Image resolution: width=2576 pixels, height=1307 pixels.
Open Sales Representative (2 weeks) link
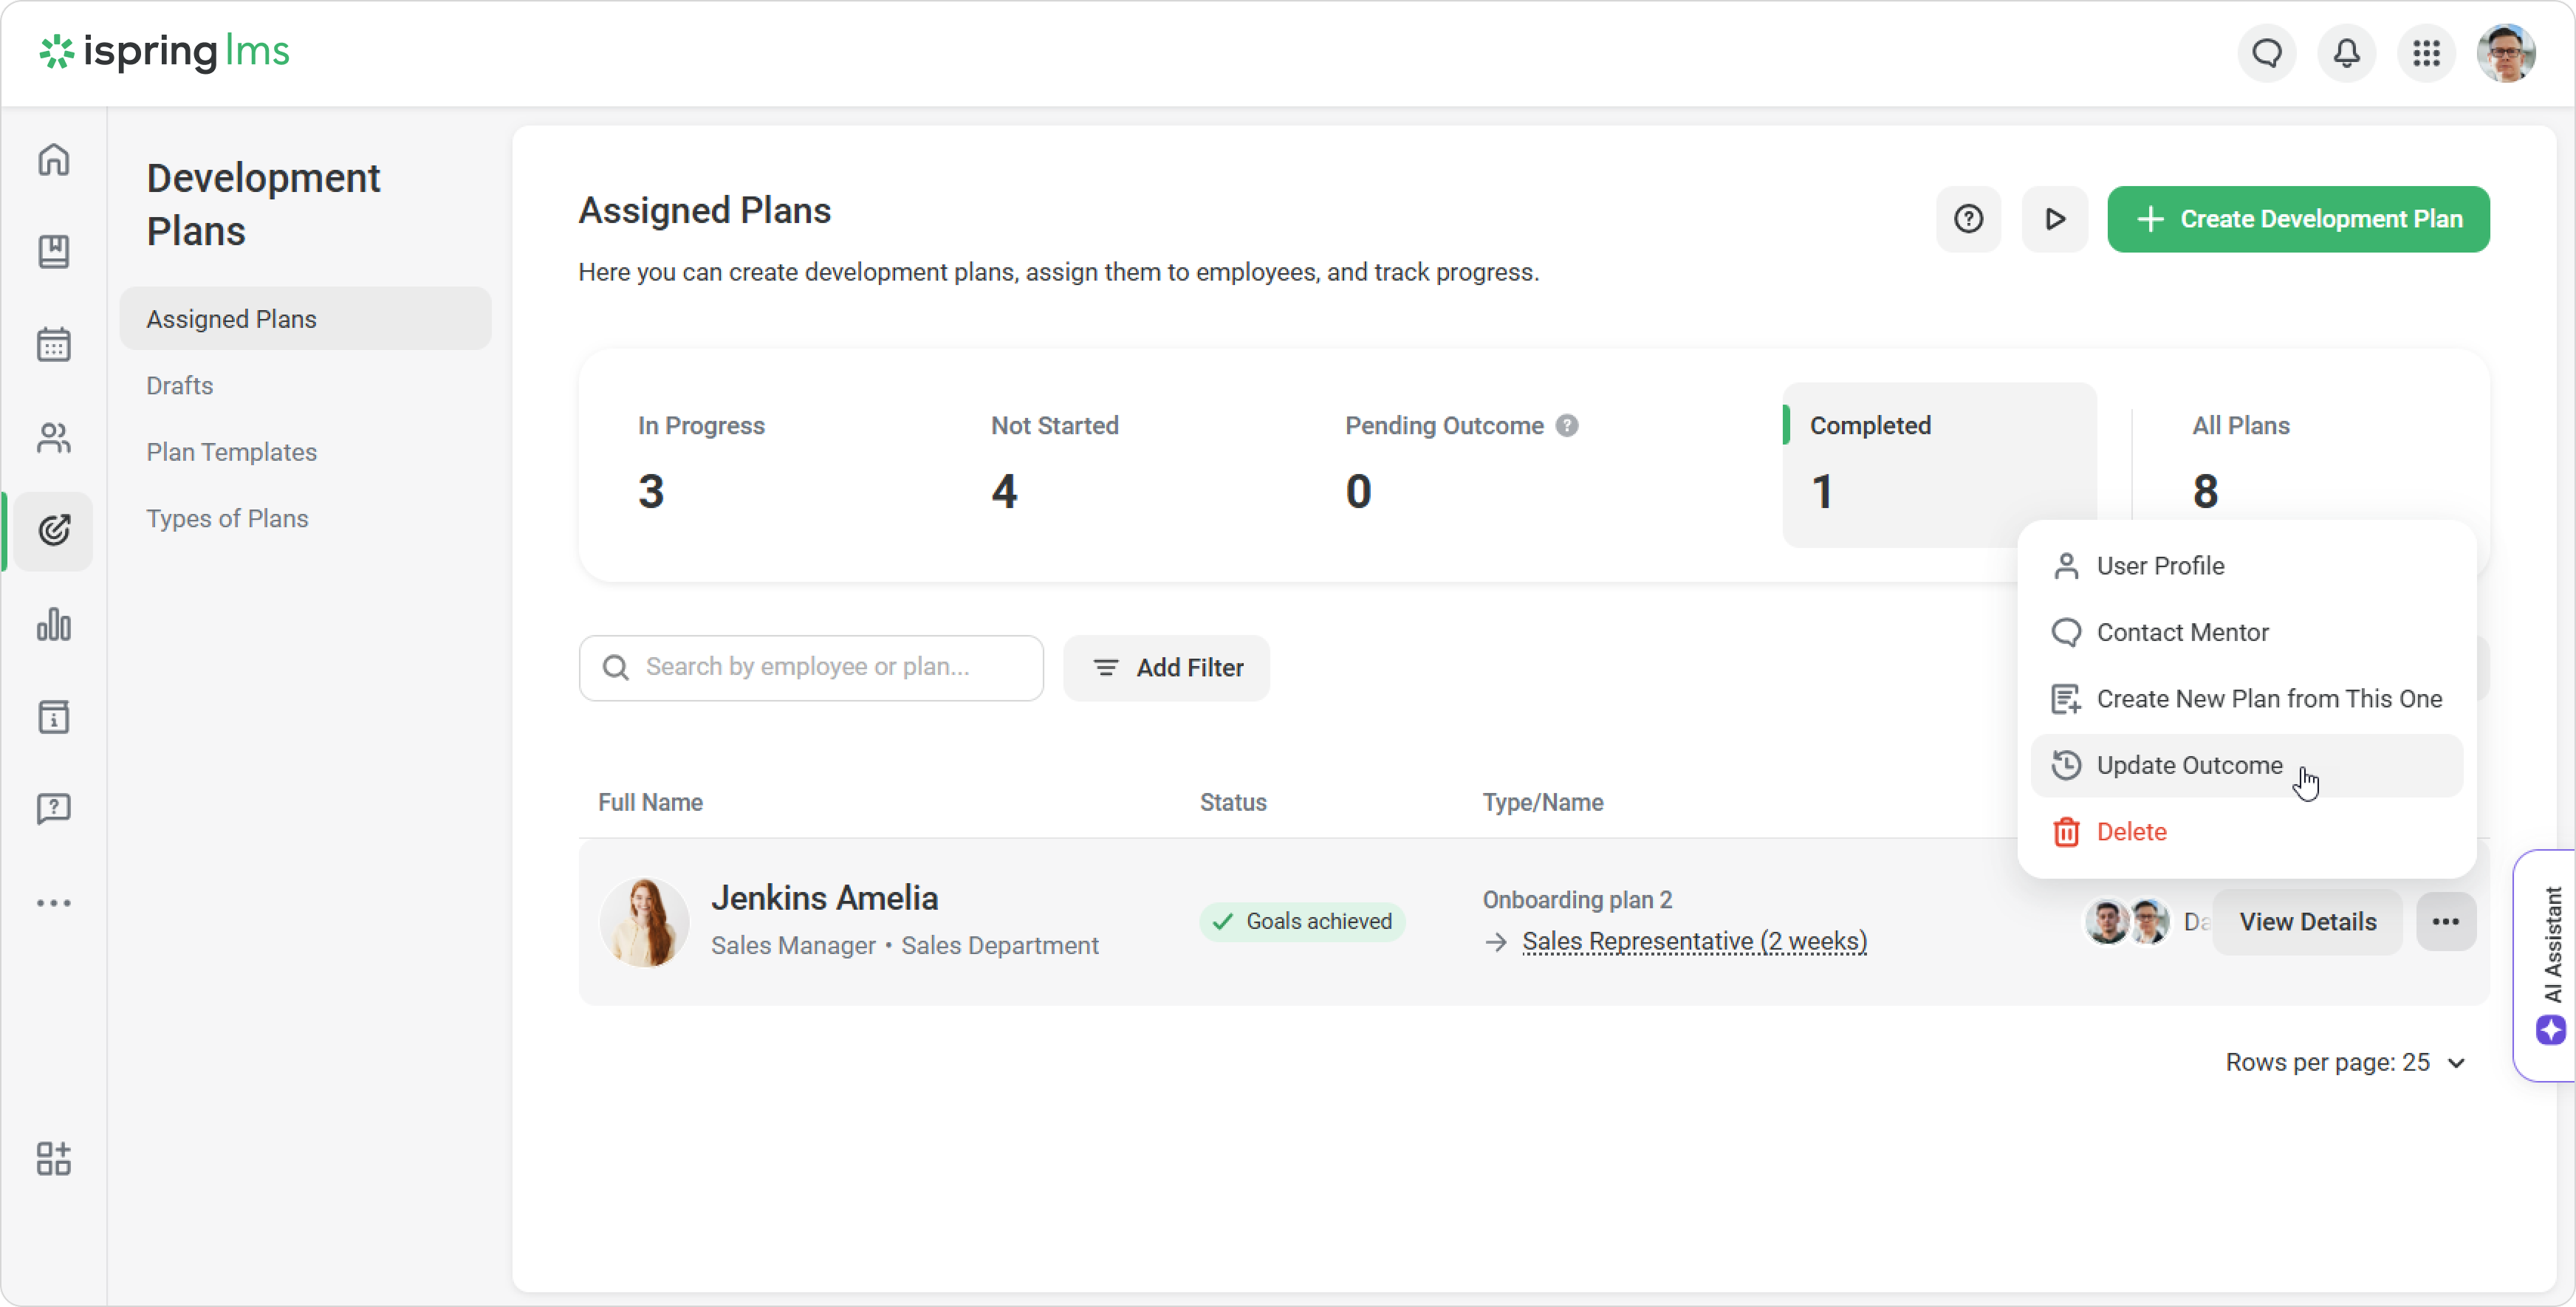[x=1694, y=942]
